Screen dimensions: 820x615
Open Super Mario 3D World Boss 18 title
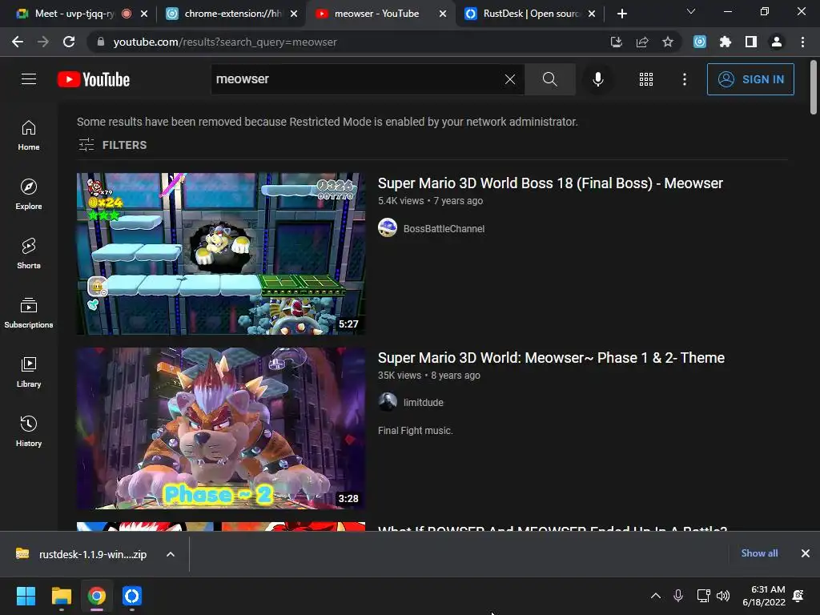(x=550, y=183)
